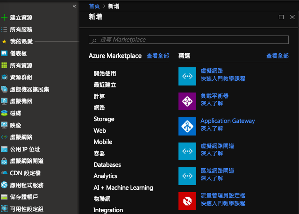
Task: Select the Storage category
Action: [x=104, y=119]
